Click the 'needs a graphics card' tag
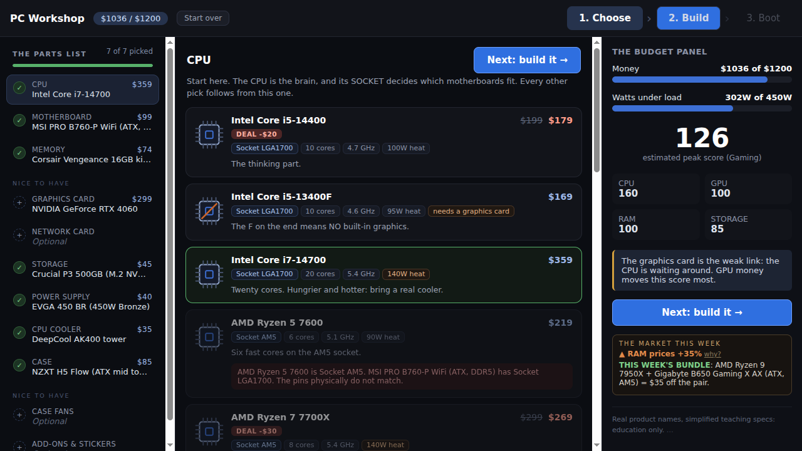Screen dimensions: 802x451 (471, 211)
